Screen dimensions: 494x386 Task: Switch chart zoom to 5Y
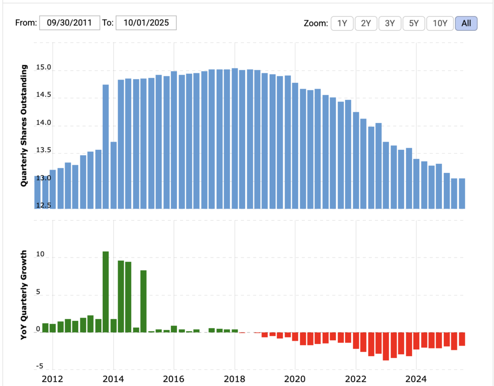[x=414, y=23]
